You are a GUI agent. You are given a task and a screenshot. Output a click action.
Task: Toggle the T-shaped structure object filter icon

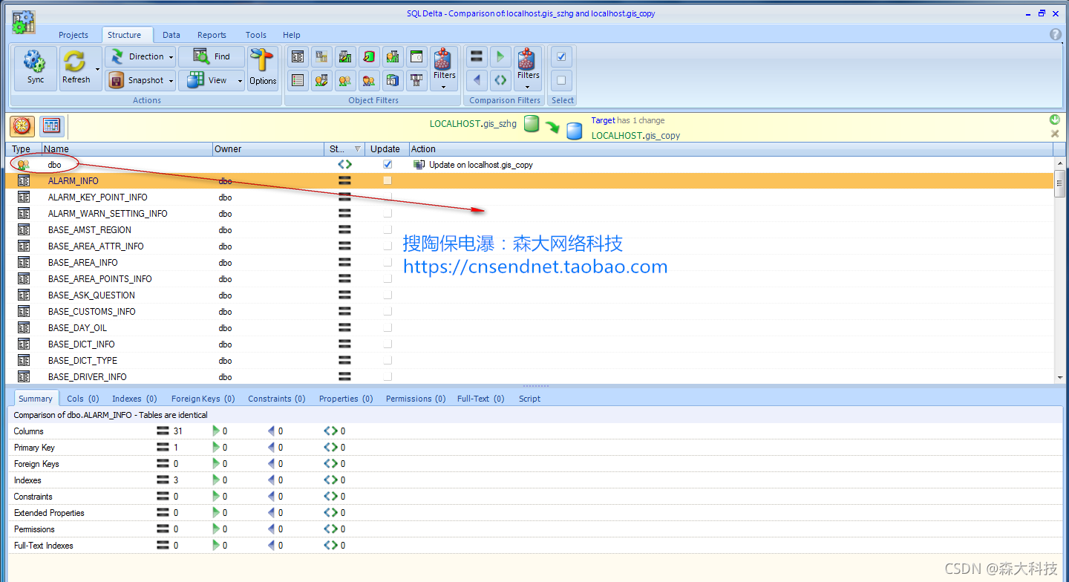point(416,80)
